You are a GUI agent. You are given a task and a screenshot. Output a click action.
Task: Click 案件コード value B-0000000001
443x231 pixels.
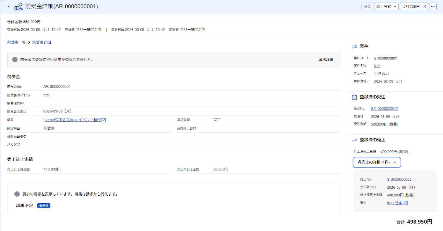386,58
